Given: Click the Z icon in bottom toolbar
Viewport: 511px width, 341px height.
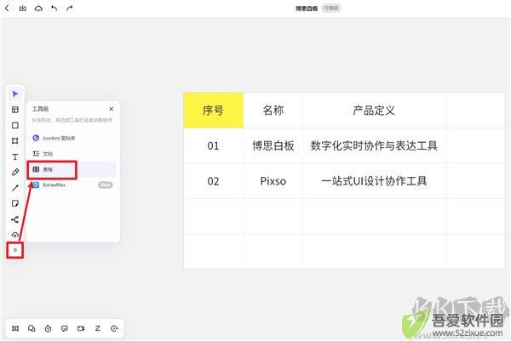Looking at the screenshot, I should pyautogui.click(x=98, y=328).
